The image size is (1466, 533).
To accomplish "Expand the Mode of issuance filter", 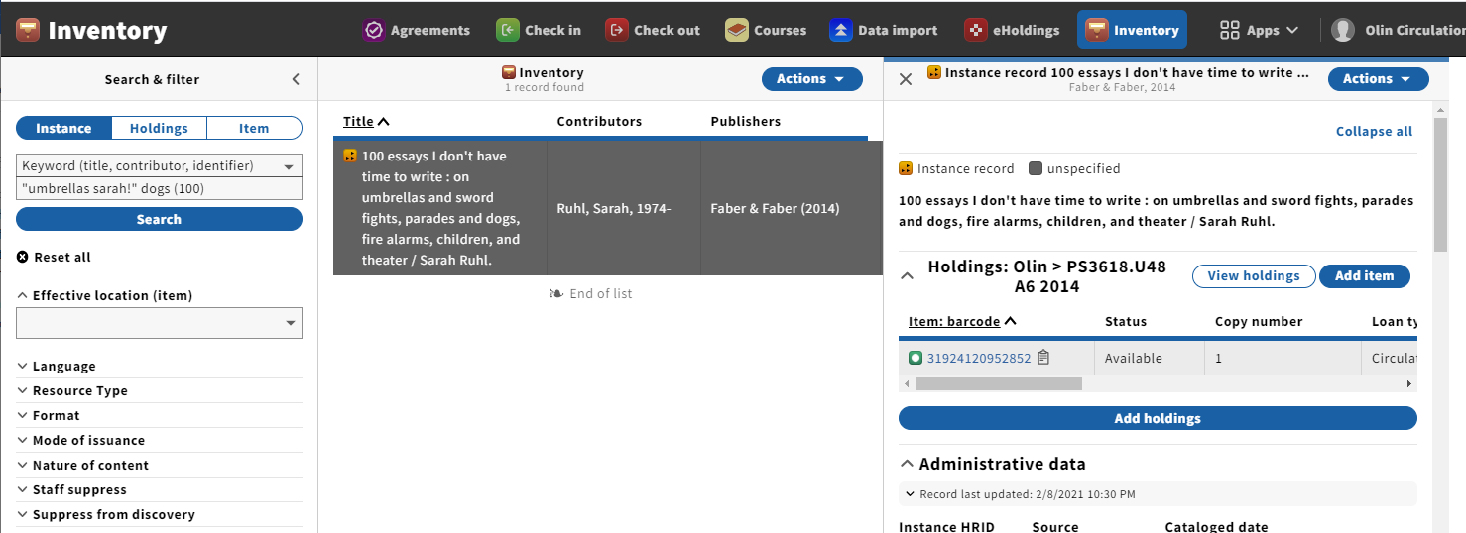I will click(x=81, y=440).
